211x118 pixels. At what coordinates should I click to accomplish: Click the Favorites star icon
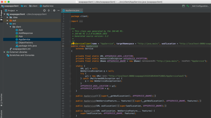tap(1, 106)
